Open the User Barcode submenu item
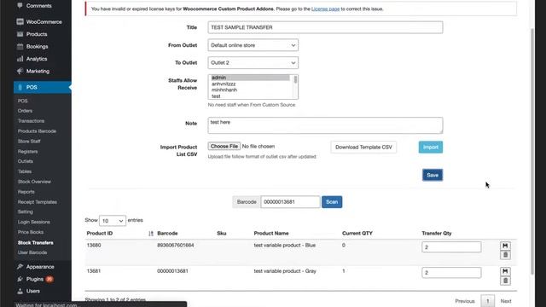 click(x=32, y=252)
